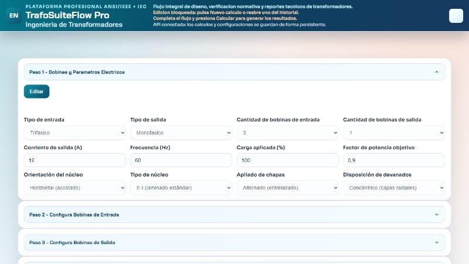Open the Apilado de chapas dropdown
The width and height of the screenshot is (469, 264).
[287, 188]
